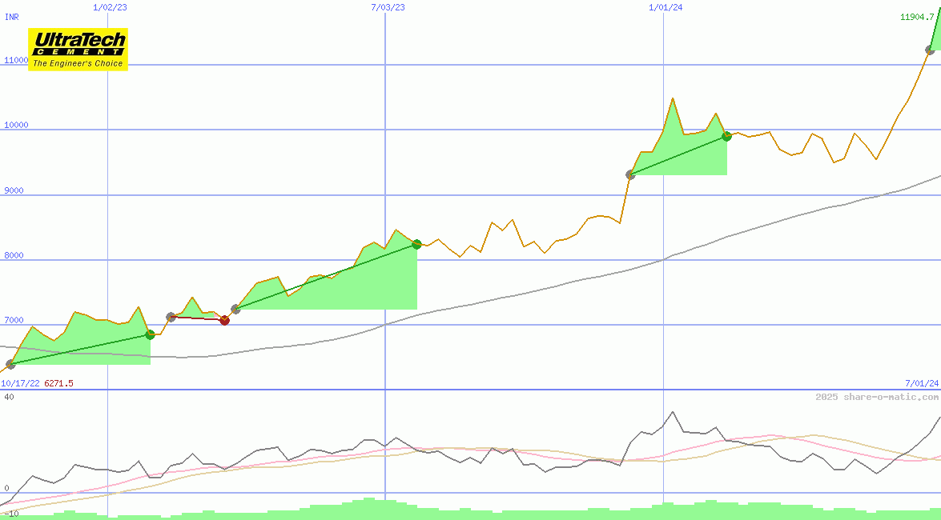Click the green exit marker above 8000

(416, 244)
